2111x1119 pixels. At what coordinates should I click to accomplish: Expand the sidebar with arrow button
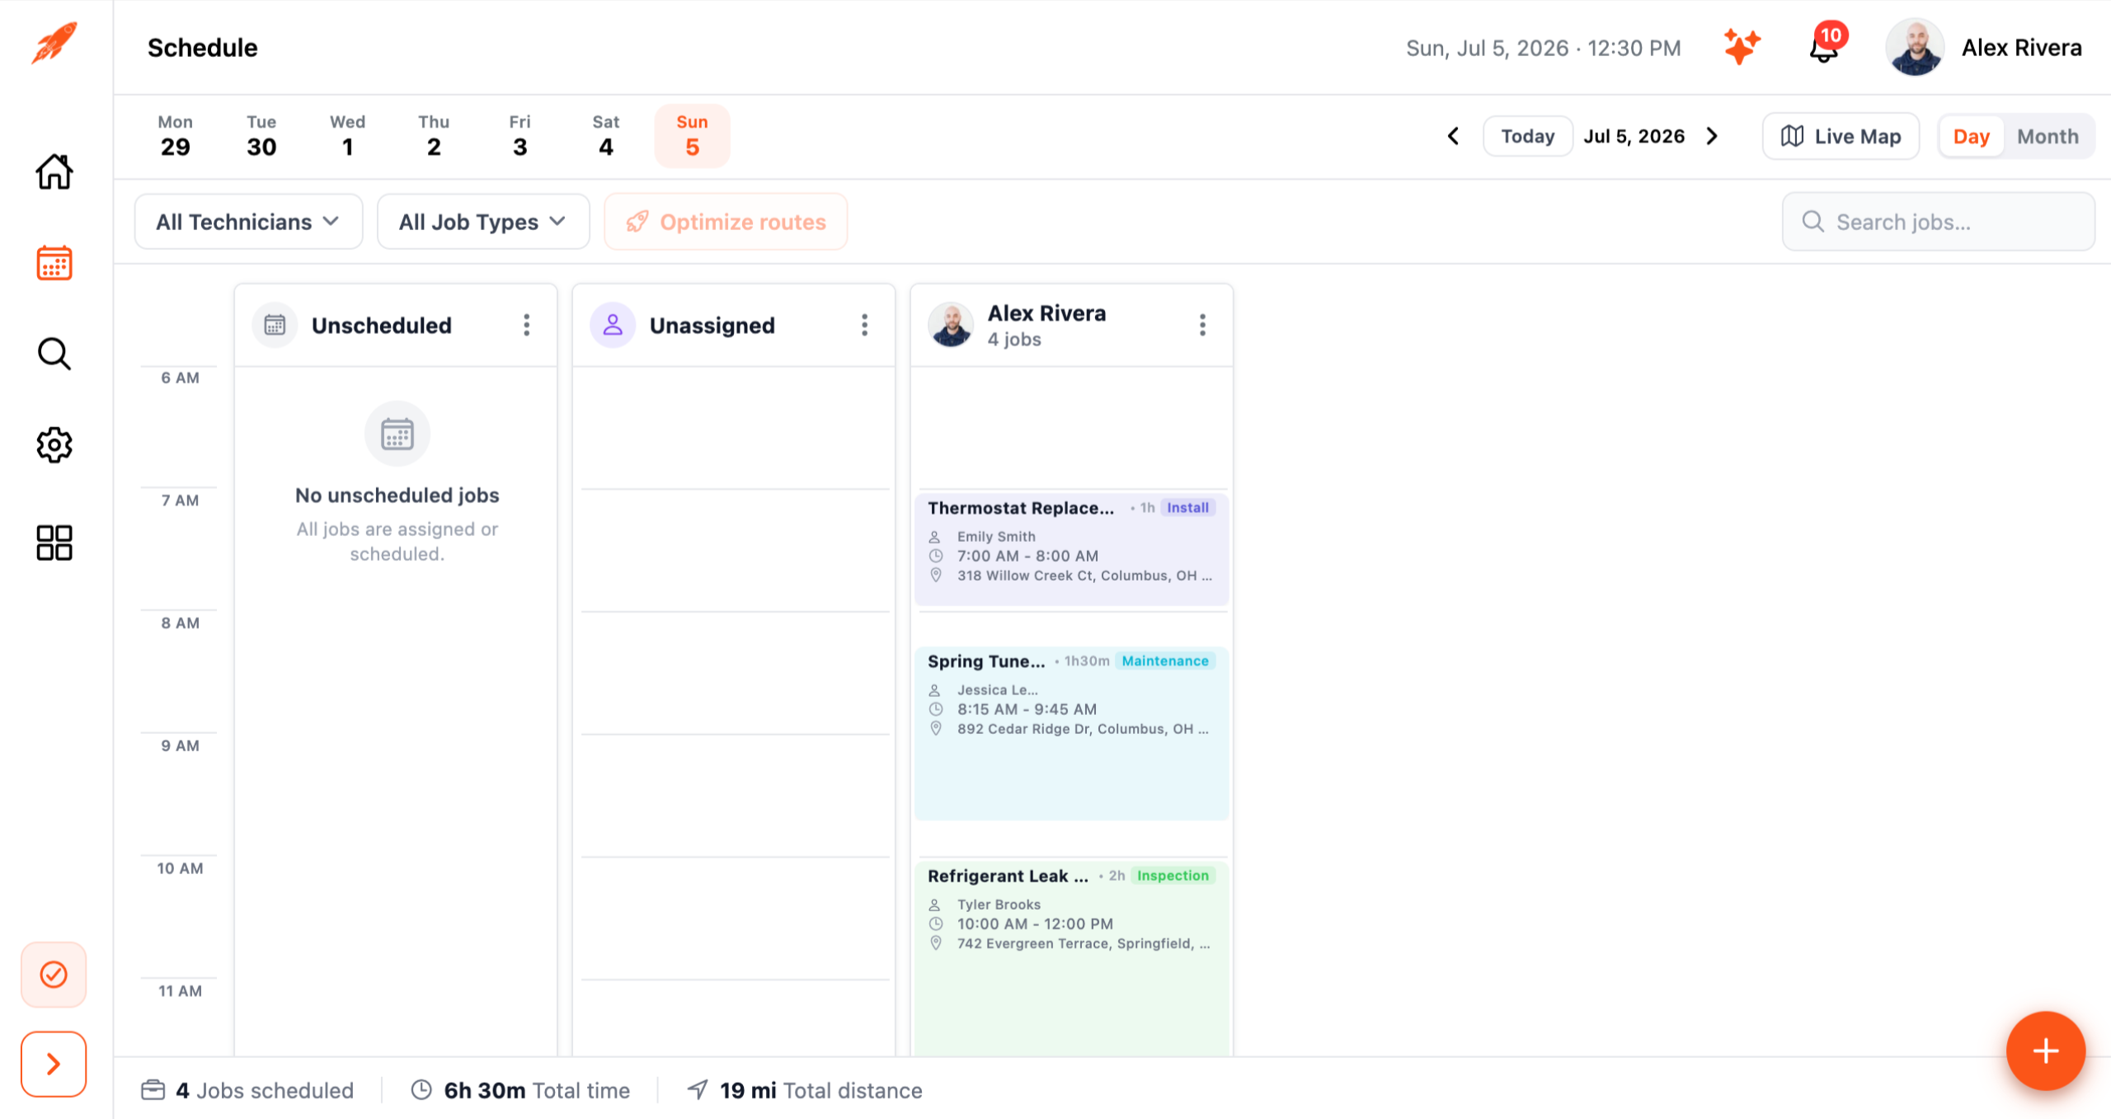(54, 1064)
